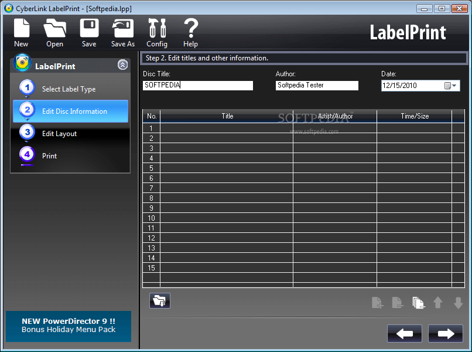Click the move track up arrow
Screen dimensions: 472x352
(437, 303)
